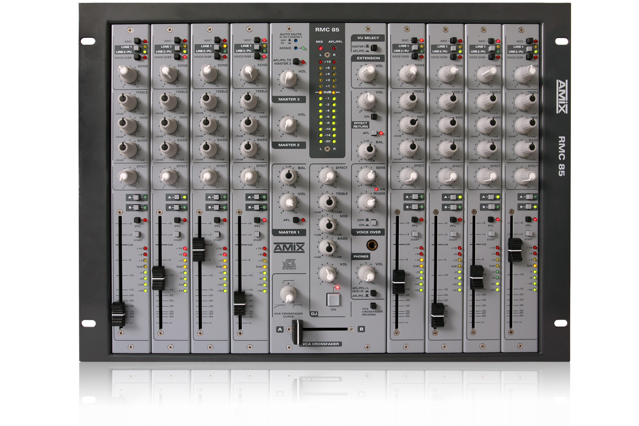639x426 pixels.
Task: Flip the A assign switch on leftmost channel
Action: click(x=136, y=197)
